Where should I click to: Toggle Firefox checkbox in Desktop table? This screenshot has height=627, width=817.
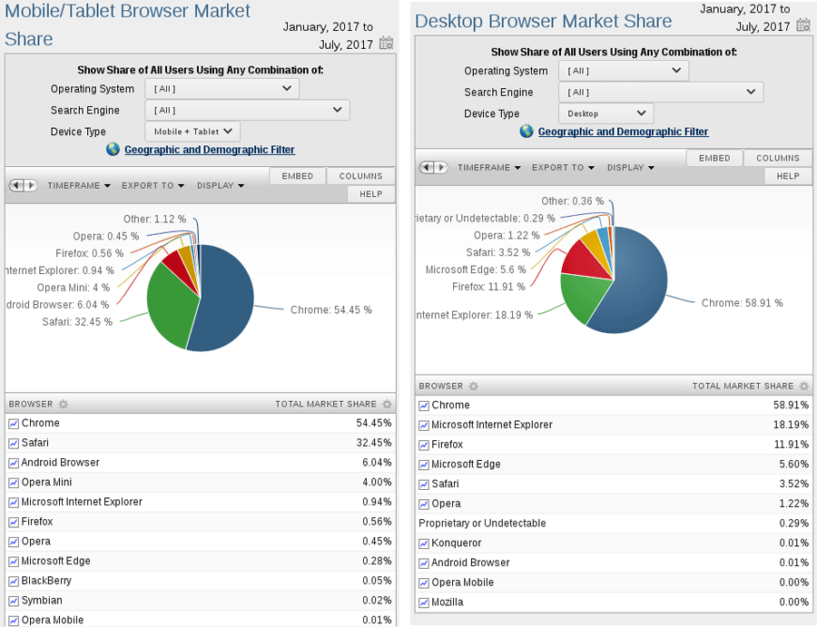click(424, 446)
